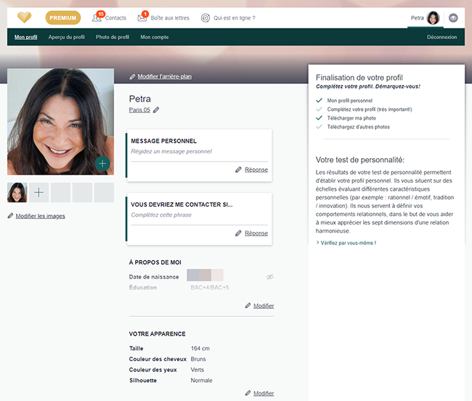Add a photo using the plus thumbnail slot

[39, 193]
